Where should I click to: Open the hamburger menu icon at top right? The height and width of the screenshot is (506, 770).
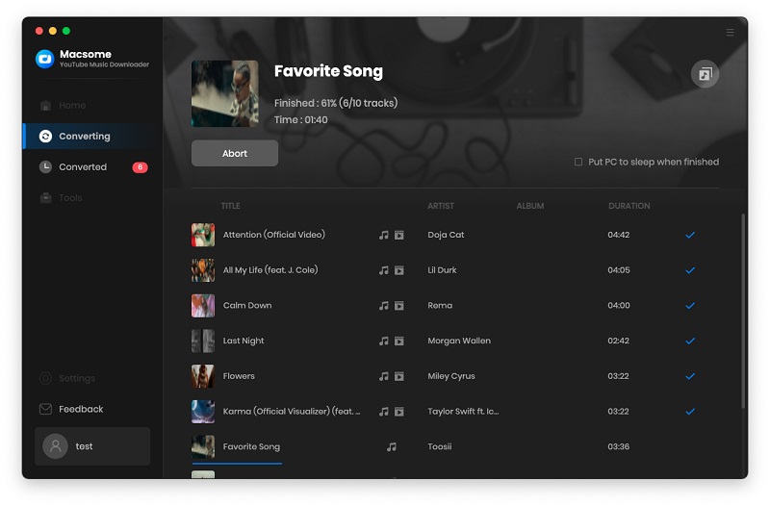coord(730,33)
